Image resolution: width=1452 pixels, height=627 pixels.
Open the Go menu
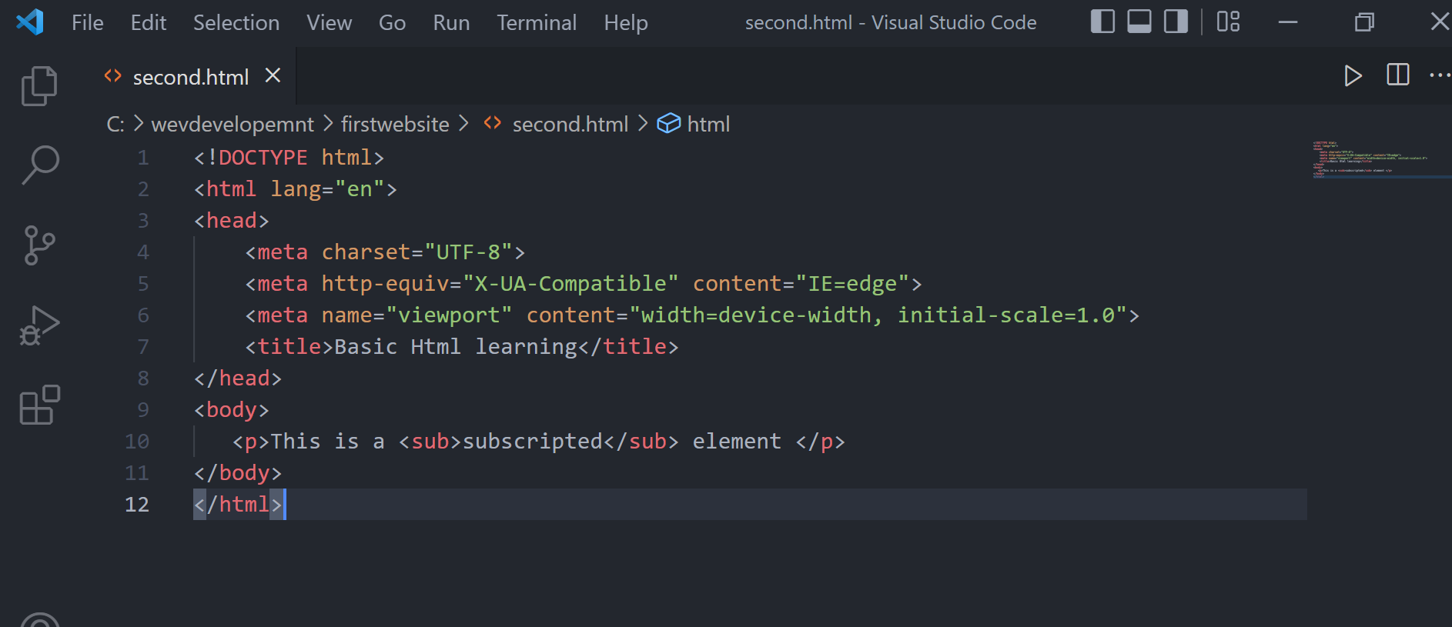pos(392,22)
